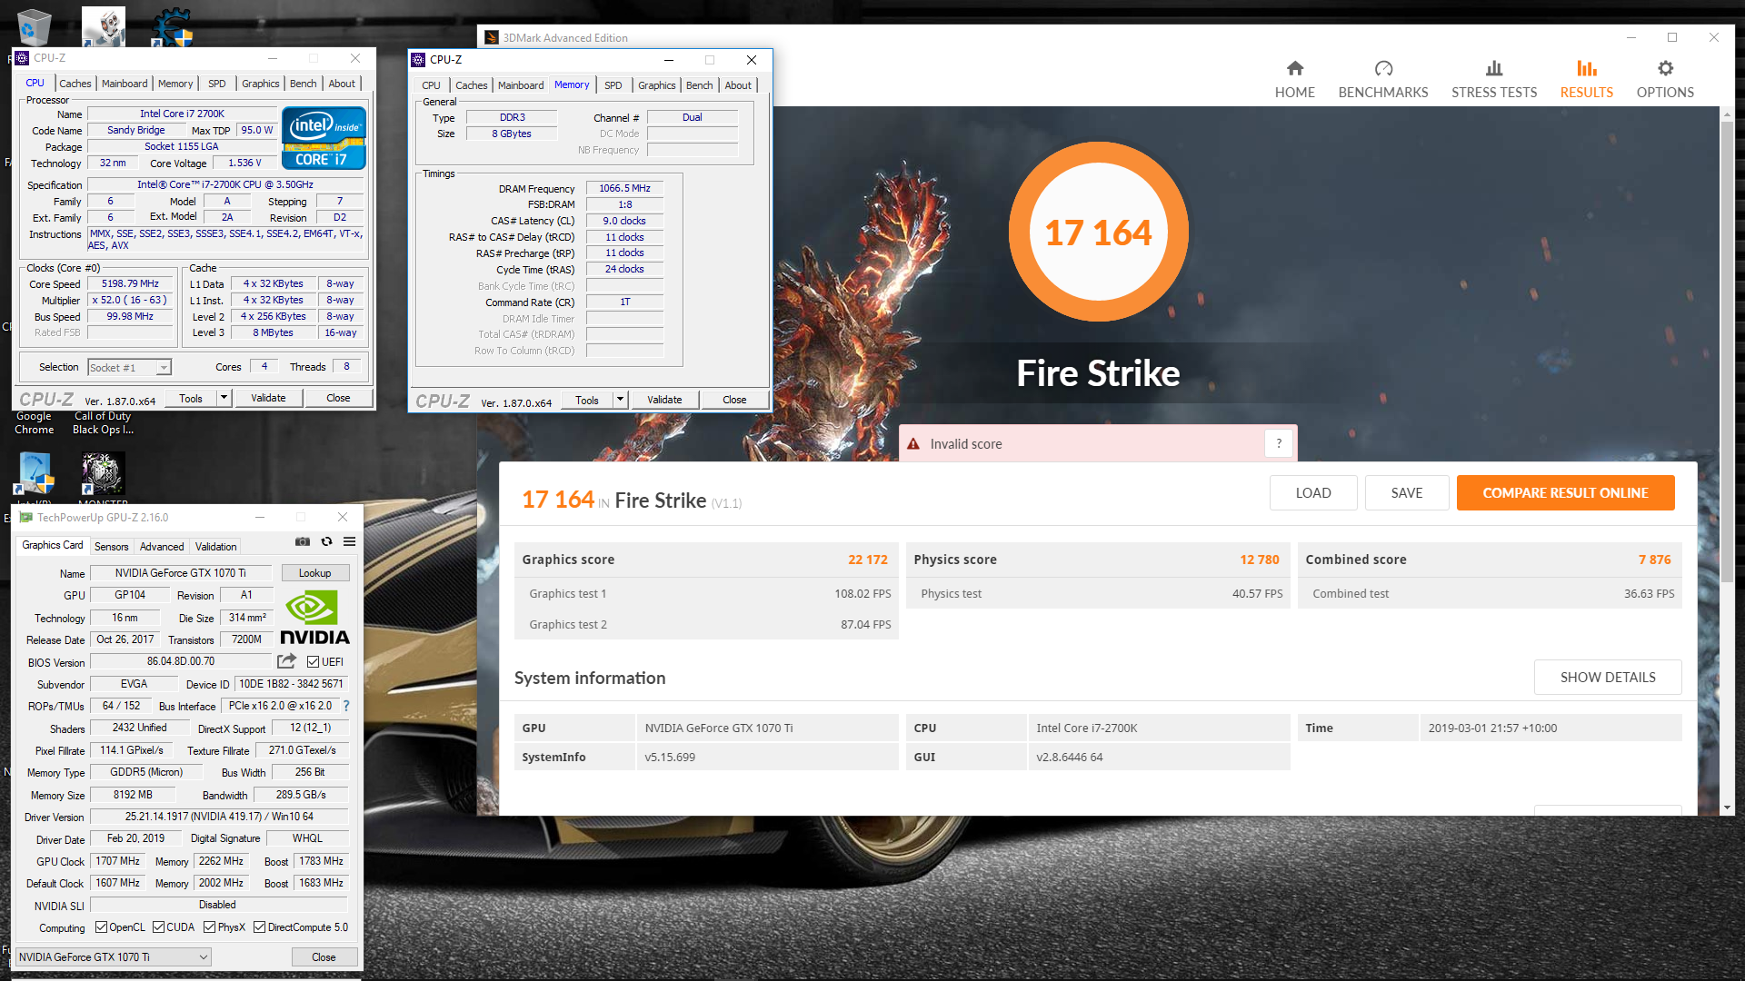The height and width of the screenshot is (981, 1745).
Task: Open the Socket #1 selection dropdown in CPU-Z
Action: tap(130, 368)
